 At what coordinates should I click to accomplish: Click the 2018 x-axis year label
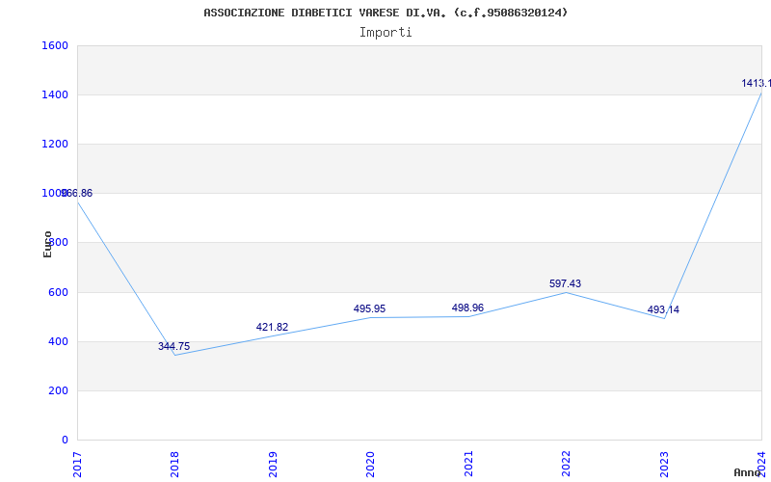pos(175,463)
